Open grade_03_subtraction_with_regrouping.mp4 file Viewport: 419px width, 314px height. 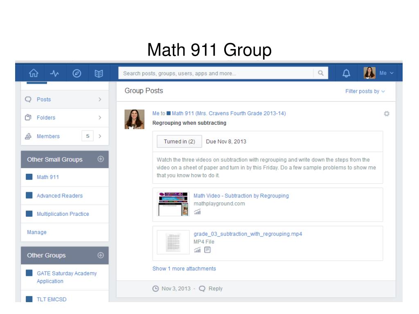248,234
